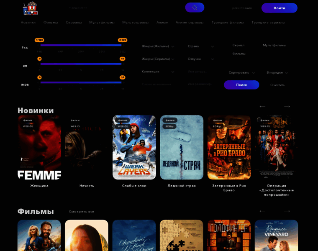Focus the Имя режиссера input field

click(200, 84)
